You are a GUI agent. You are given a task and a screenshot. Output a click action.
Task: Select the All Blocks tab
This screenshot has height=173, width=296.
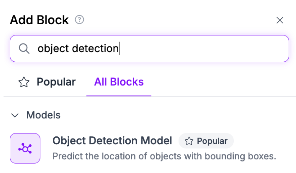click(119, 82)
